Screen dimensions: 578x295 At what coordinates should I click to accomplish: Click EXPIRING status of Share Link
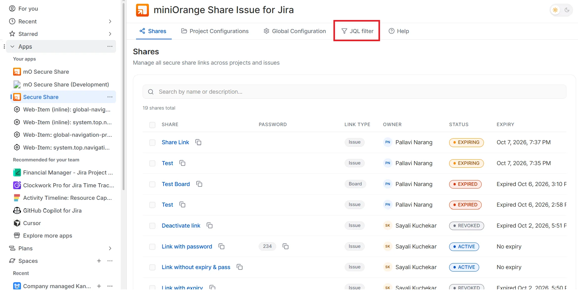tap(466, 142)
